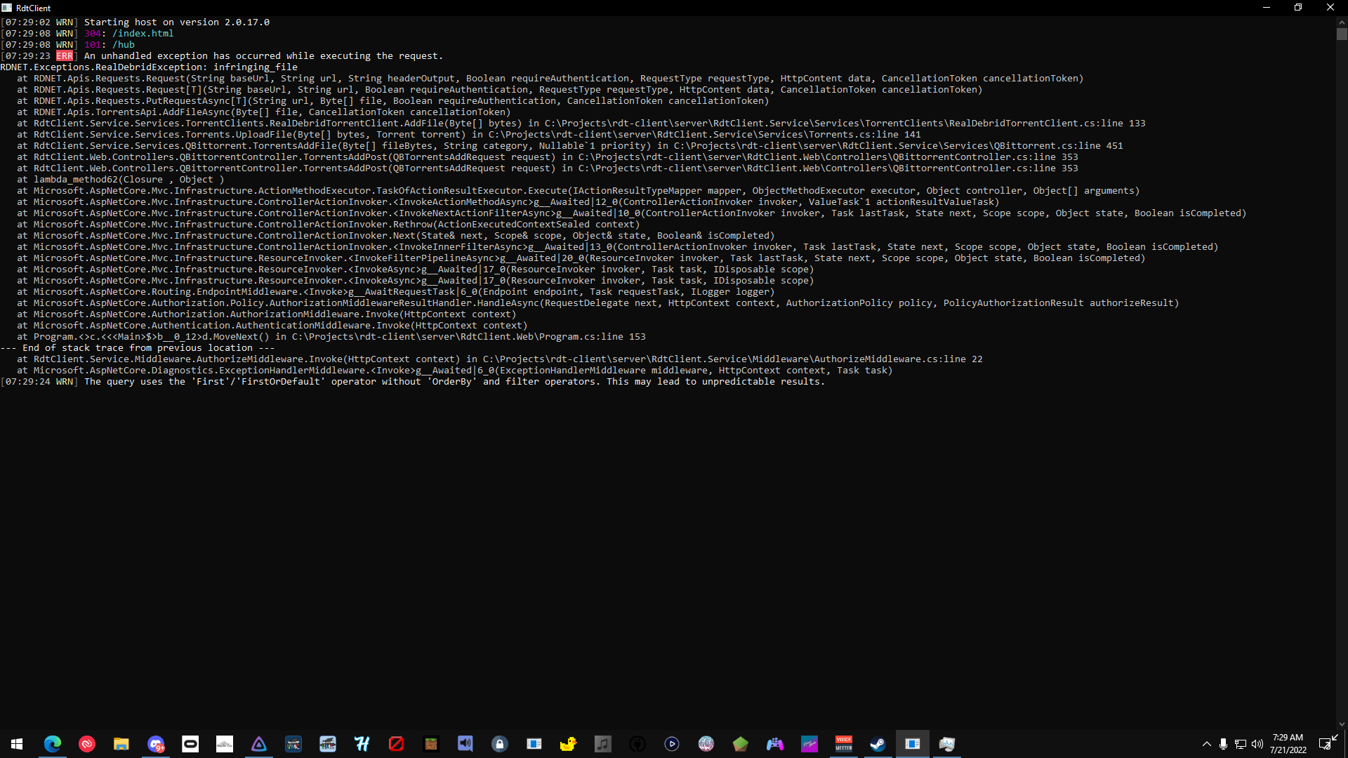
Task: Launch Discord from the taskbar
Action: click(x=156, y=744)
